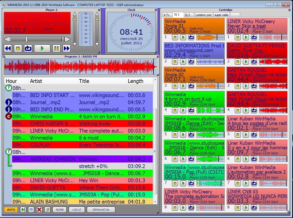This screenshot has height=218, width=293.
Task: Click the Player-1 fast-forward button
Action: [x=67, y=49]
